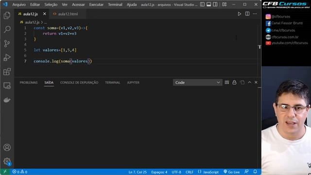Maximize the panel with chevron up
311x175 pixels.
[x=249, y=82]
